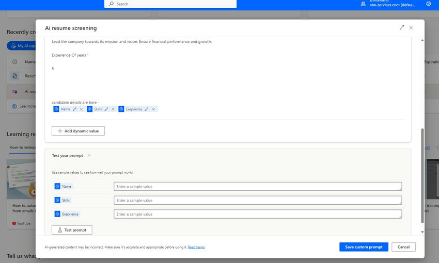Click 'candidate details are here -' text
Screen dimensions: 439x263
(x=75, y=103)
